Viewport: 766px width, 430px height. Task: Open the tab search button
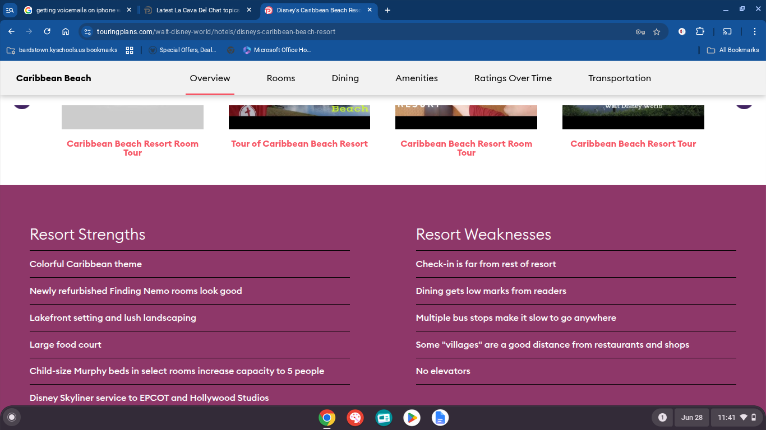point(10,10)
